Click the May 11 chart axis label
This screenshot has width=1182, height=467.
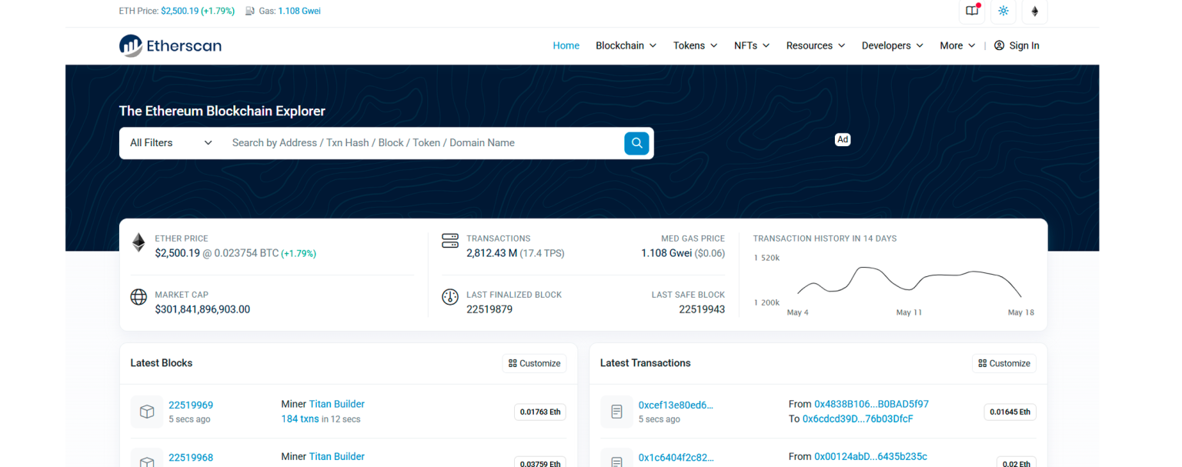click(909, 312)
